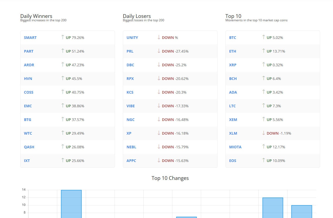
Task: Click the up arrow icon beside SMART 79.26%
Action: pyautogui.click(x=63, y=37)
